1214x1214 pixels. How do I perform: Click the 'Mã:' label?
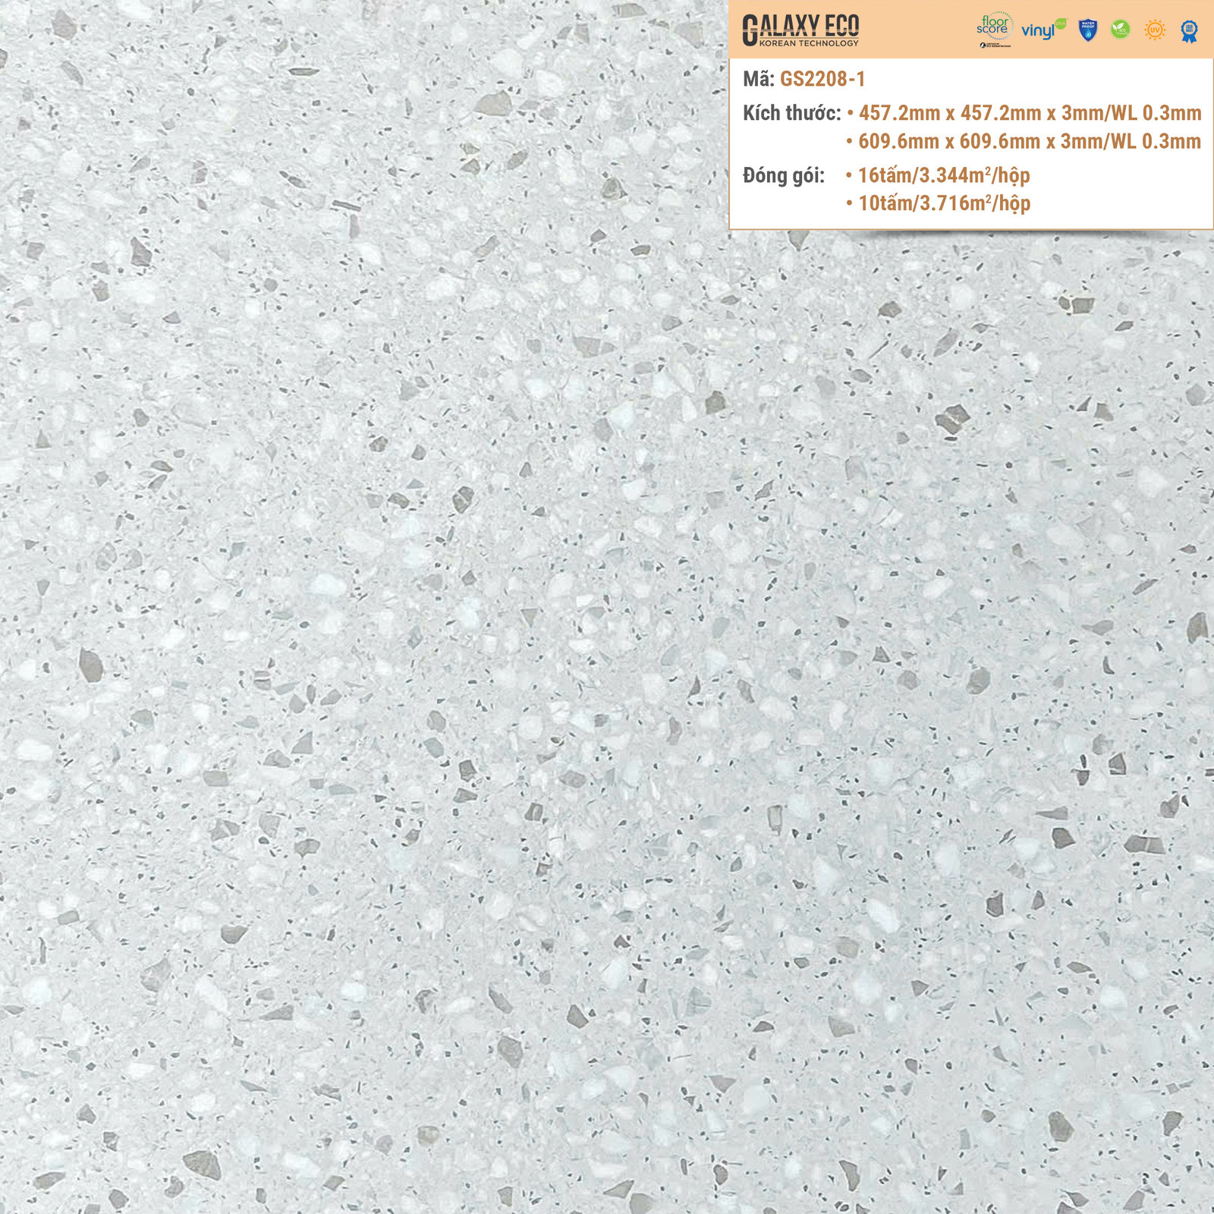click(x=758, y=79)
